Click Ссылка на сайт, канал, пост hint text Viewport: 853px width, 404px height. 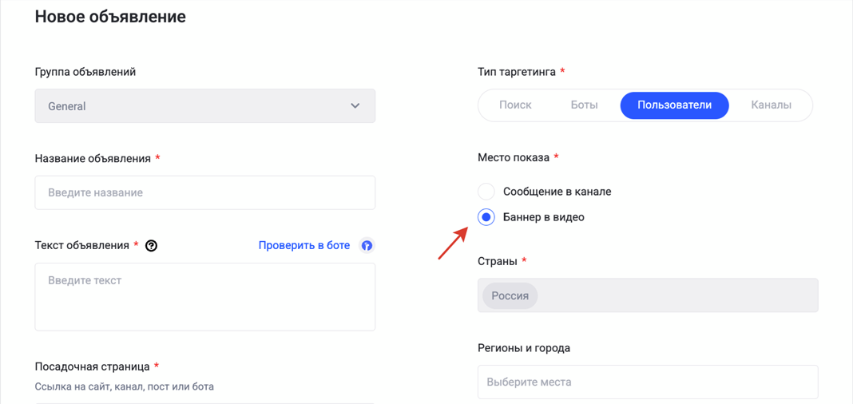[125, 387]
